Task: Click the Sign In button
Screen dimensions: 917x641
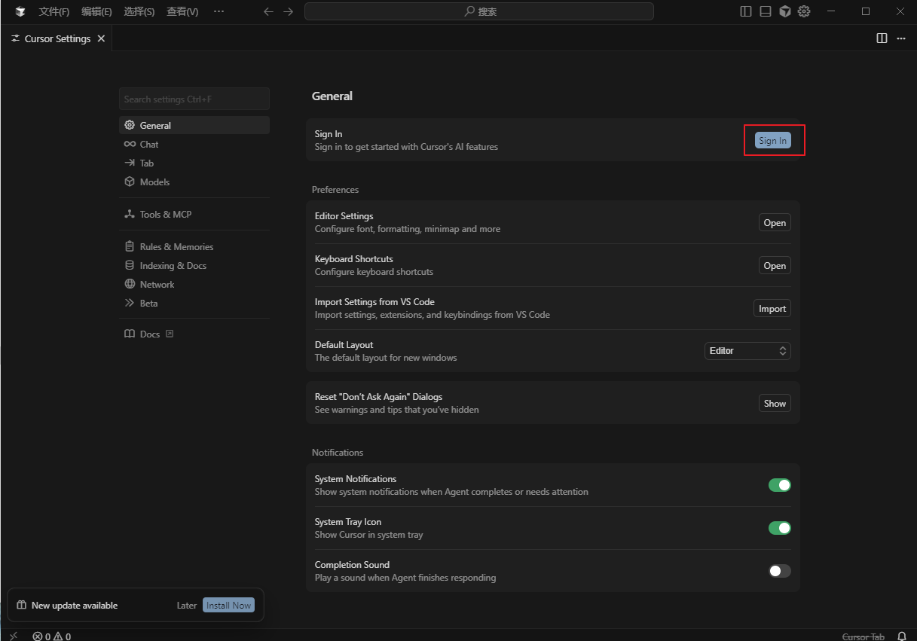Action: click(x=773, y=140)
